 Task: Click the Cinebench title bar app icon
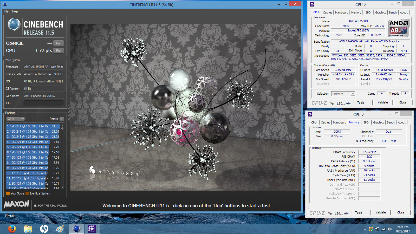(x=5, y=4)
